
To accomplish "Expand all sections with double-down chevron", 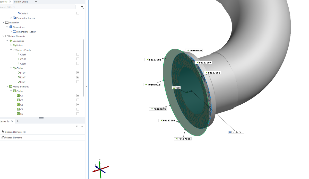I will [x=77, y=127].
